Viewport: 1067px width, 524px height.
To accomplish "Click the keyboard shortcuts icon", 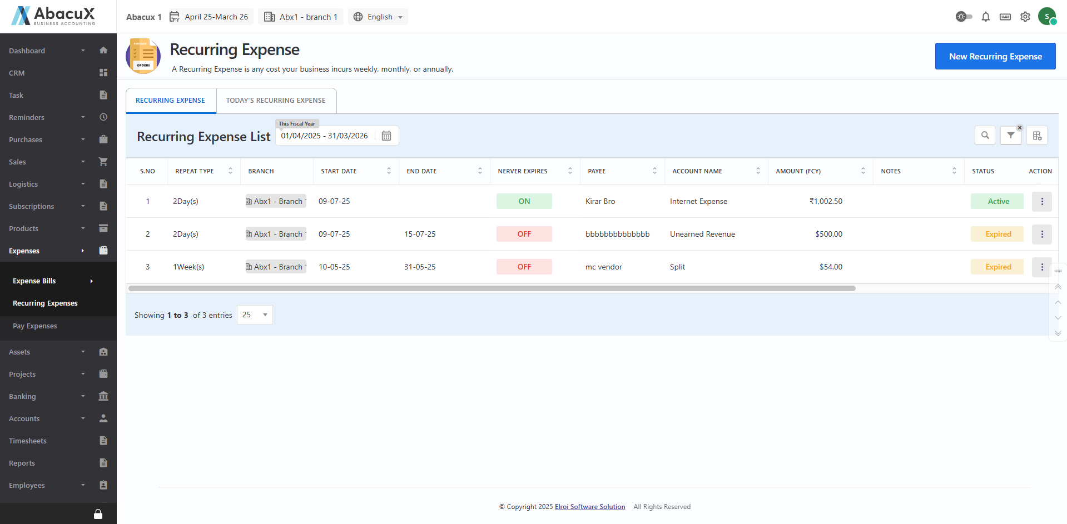I will click(1005, 17).
